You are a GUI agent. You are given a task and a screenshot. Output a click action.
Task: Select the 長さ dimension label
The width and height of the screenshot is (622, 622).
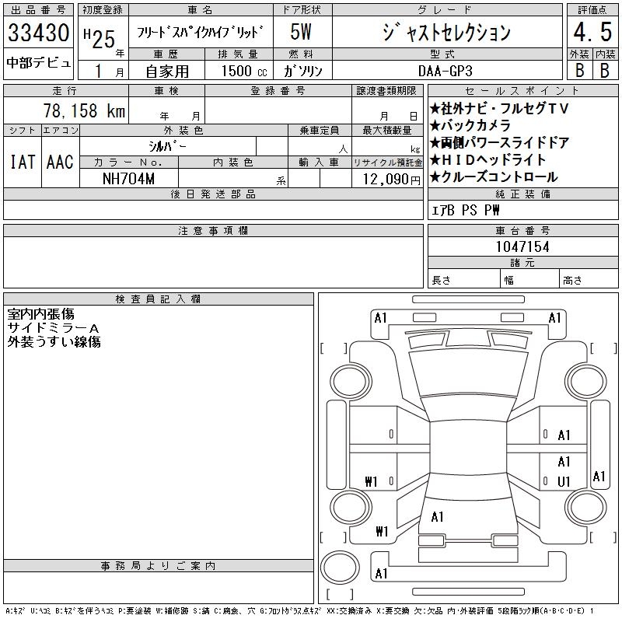(x=441, y=281)
